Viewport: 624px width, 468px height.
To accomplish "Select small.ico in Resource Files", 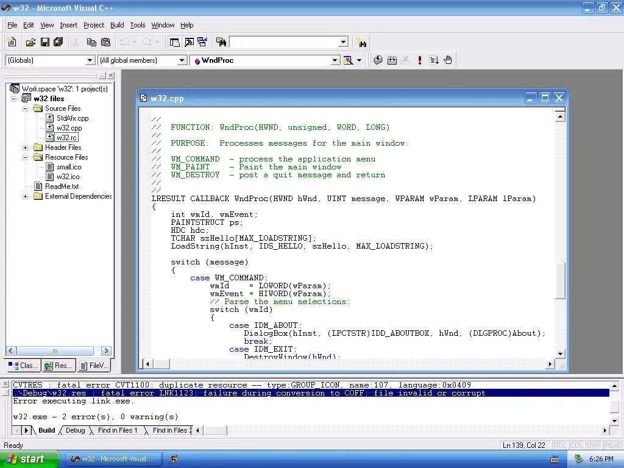I will coord(69,167).
